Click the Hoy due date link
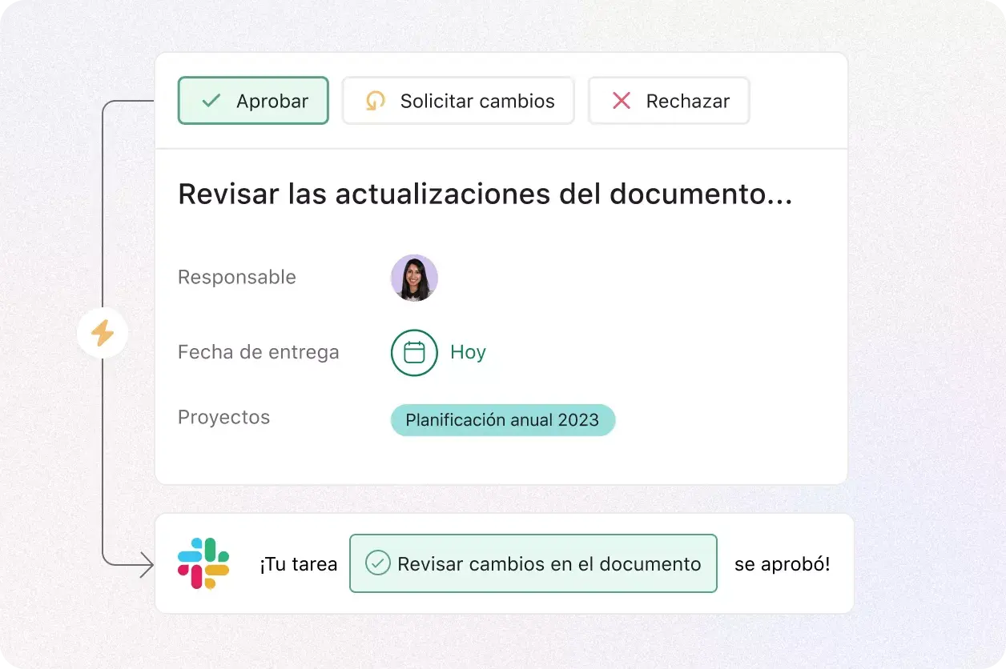 pos(468,352)
